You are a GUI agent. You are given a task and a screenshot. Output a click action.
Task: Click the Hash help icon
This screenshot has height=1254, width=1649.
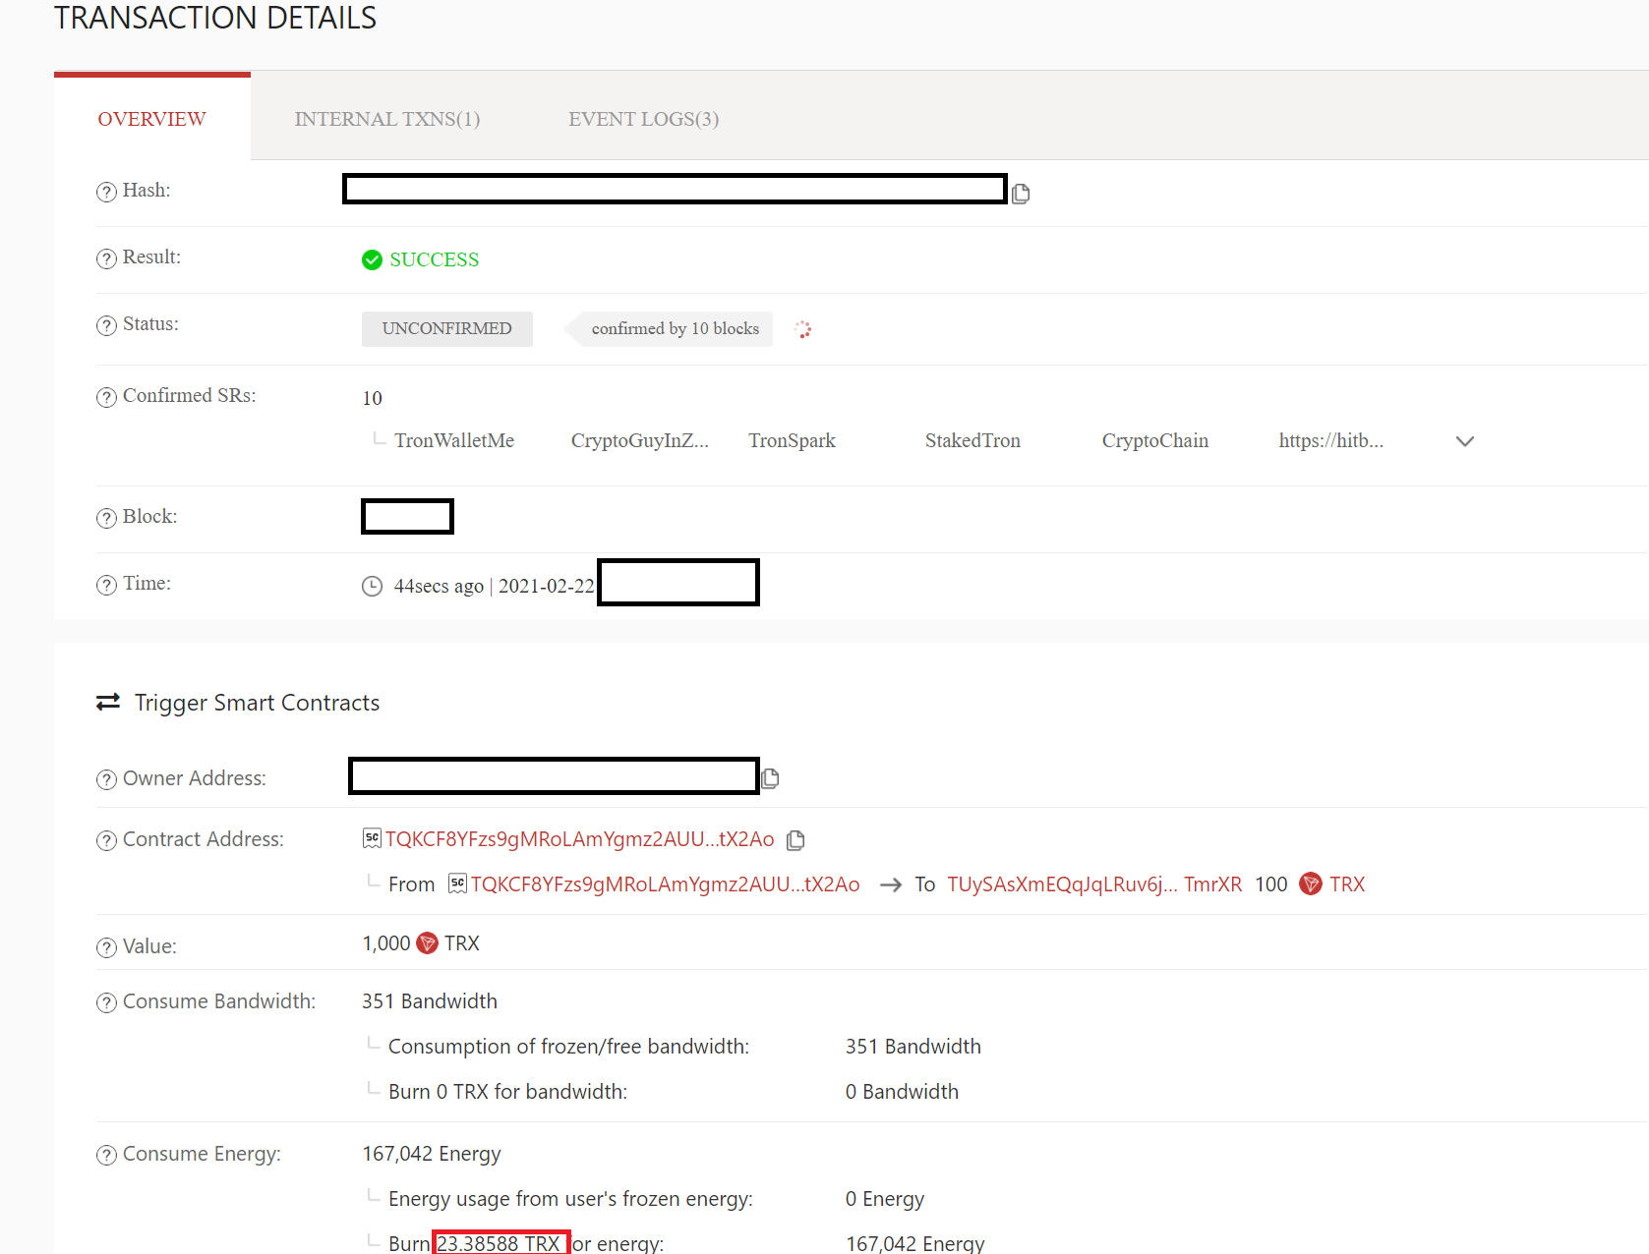coord(106,192)
